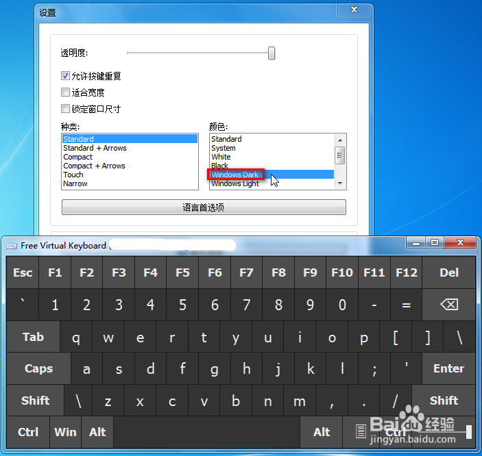
Task: Select Standard in the 颜色 list
Action: [x=272, y=139]
